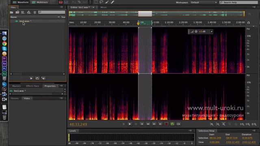Image resolution: width=260 pixels, height=146 pixels.
Task: Open Name column sort dropdown arrow
Action: coord(58,17)
